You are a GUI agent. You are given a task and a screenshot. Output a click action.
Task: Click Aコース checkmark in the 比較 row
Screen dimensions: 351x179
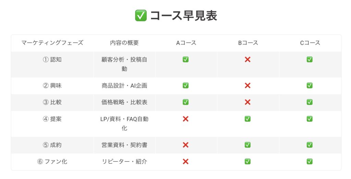(185, 102)
